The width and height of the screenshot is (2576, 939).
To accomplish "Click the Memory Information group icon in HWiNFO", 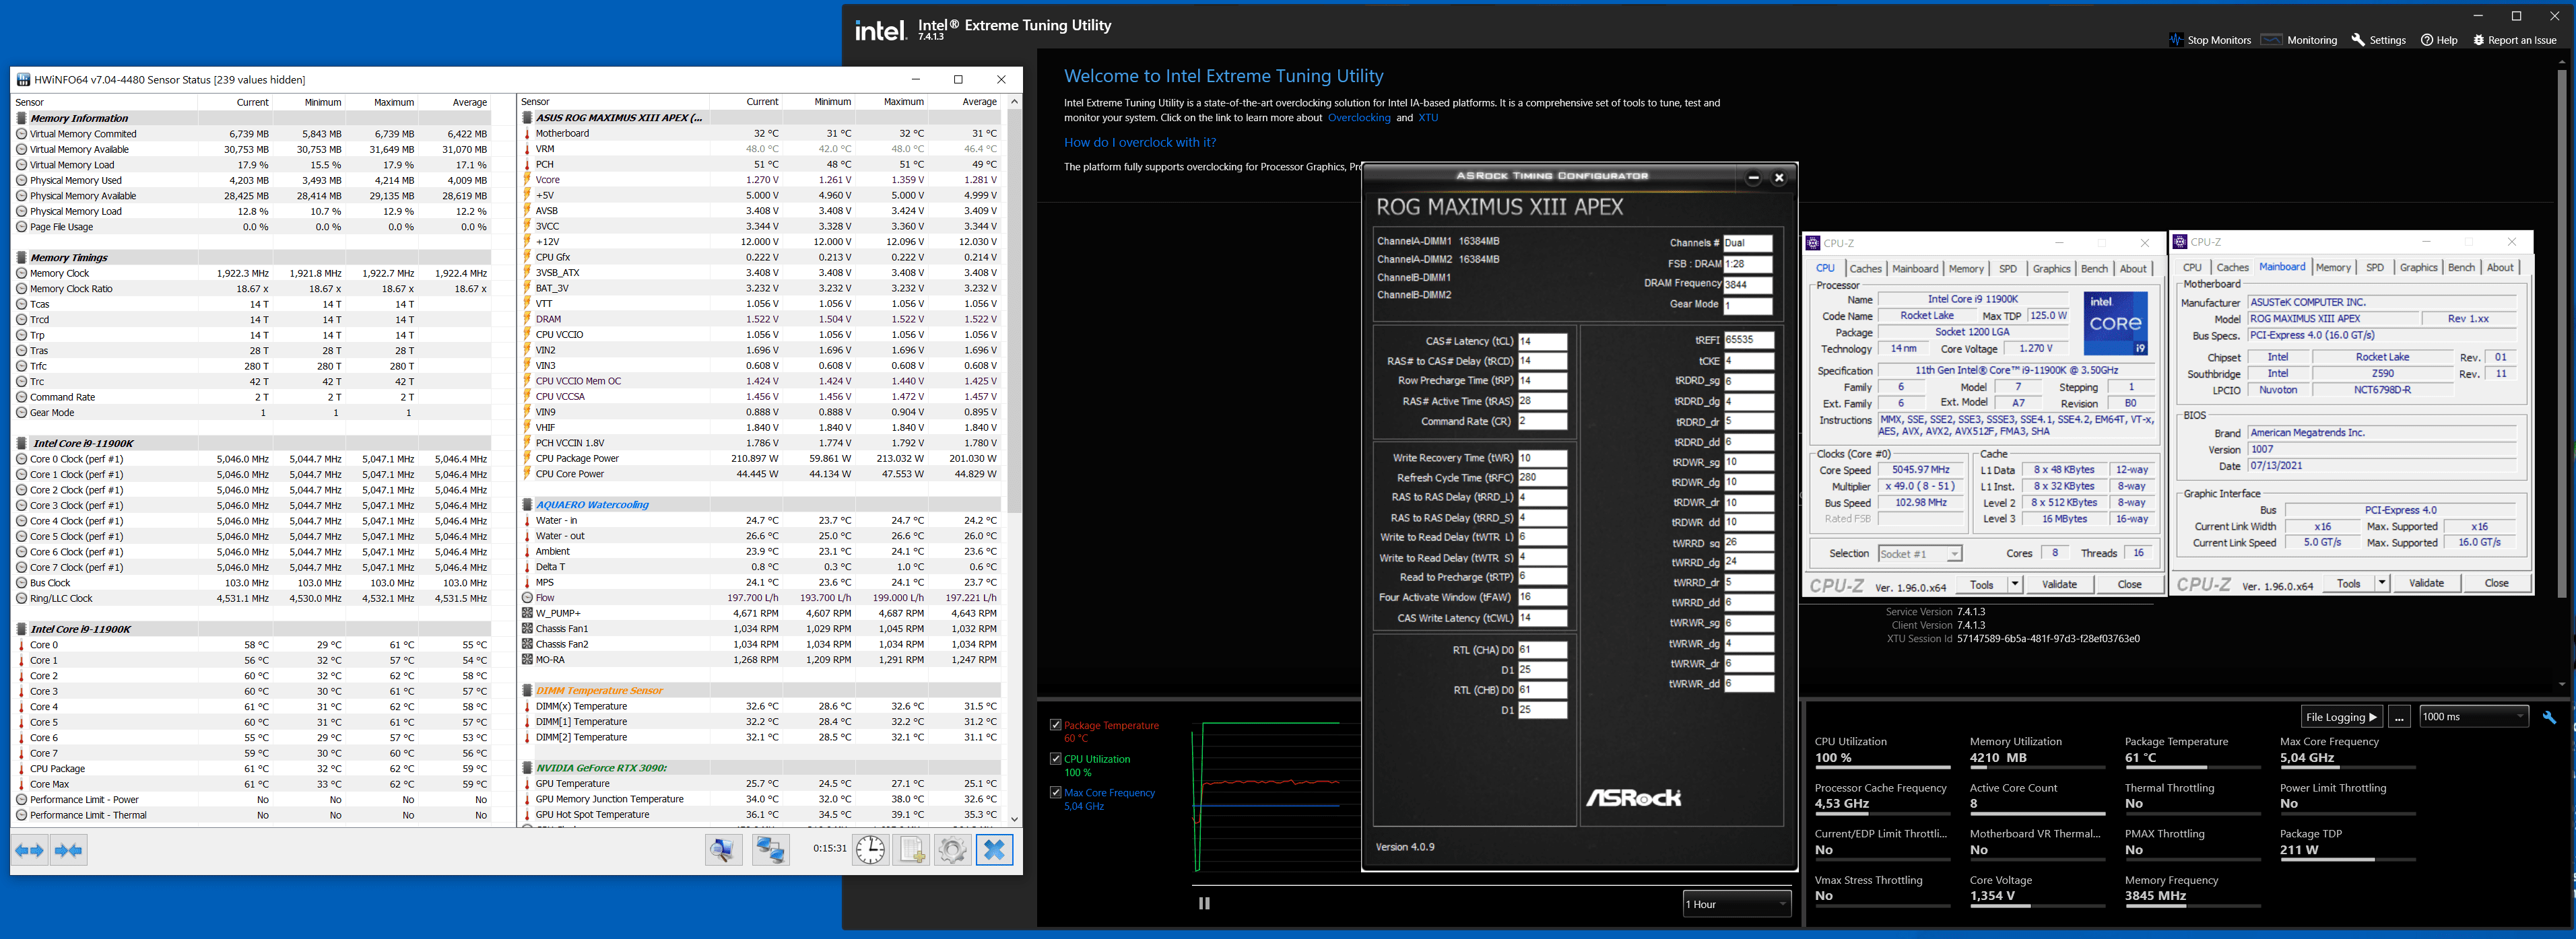I will coord(22,118).
